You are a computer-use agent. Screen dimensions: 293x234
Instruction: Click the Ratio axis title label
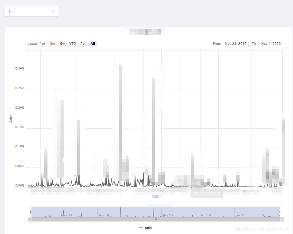[11, 119]
